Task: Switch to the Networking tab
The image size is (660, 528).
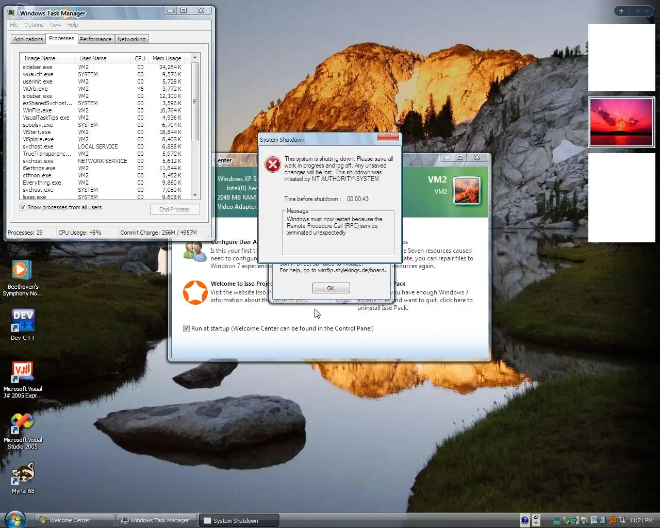Action: tap(131, 39)
